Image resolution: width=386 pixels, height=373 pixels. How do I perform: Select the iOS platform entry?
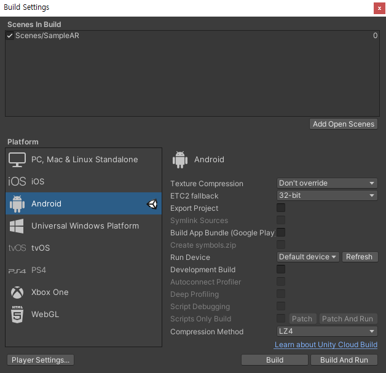pos(84,181)
